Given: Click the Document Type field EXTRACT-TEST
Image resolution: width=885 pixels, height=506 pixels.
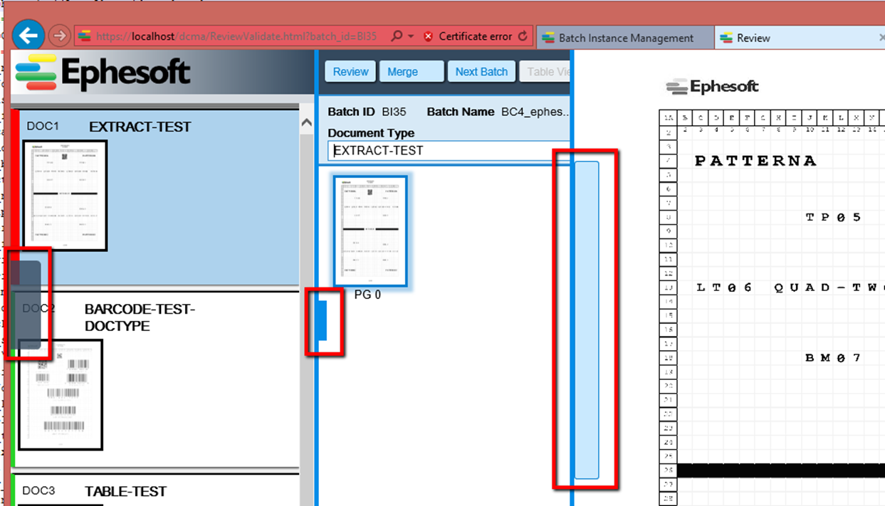Looking at the screenshot, I should [x=447, y=150].
